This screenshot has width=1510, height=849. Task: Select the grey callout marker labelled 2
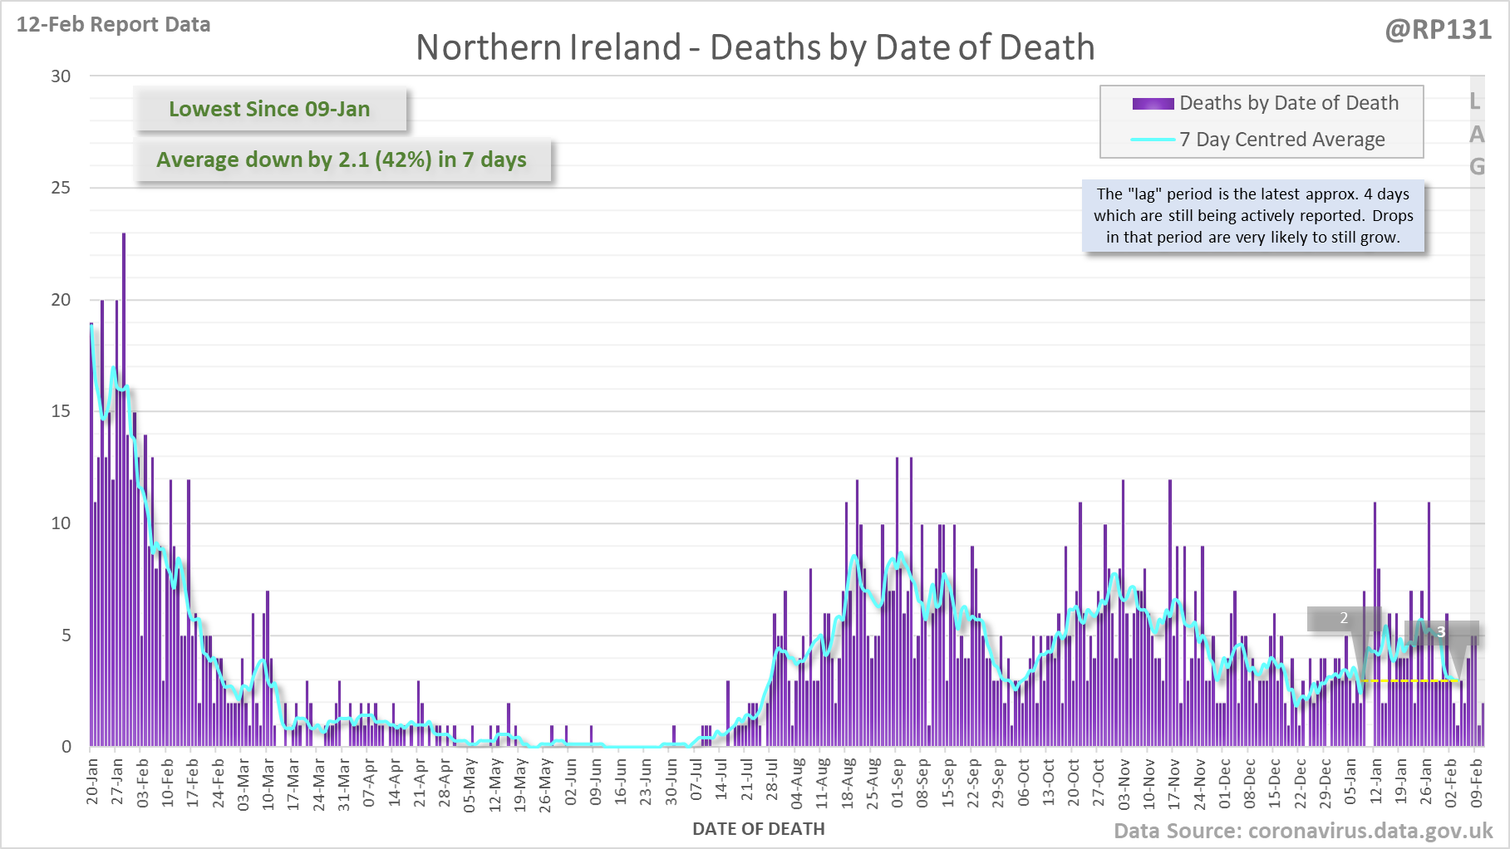[x=1343, y=618]
